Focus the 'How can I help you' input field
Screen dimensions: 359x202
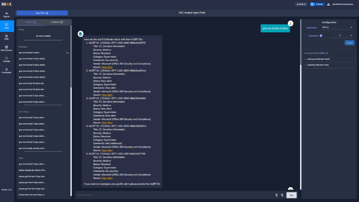click(174, 195)
